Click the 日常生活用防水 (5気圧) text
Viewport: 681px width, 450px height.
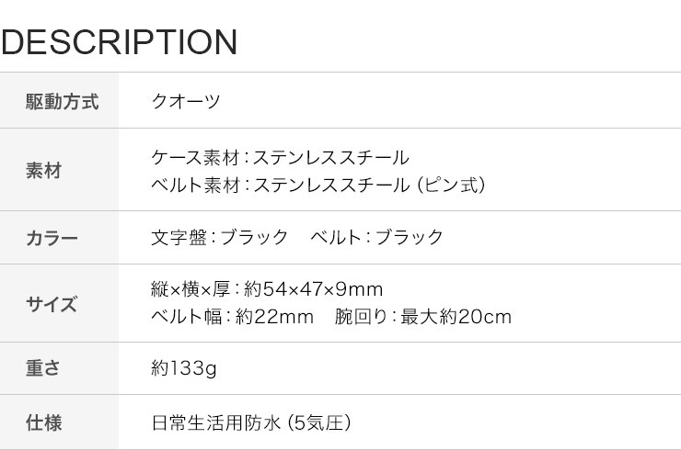(251, 422)
